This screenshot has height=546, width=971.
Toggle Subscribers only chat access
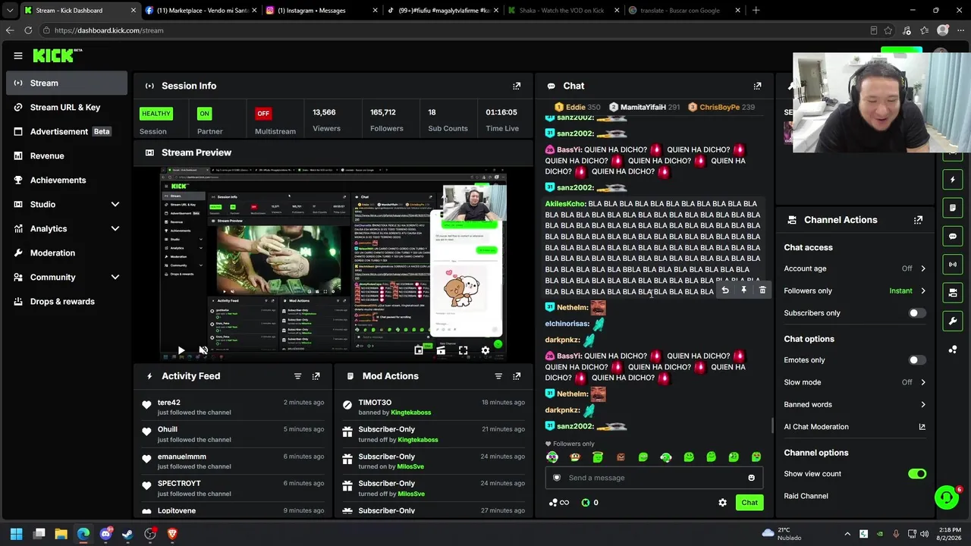[x=917, y=313]
